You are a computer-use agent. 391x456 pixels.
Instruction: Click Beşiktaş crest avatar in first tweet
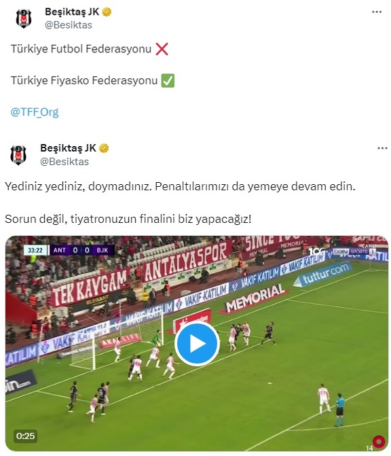(x=24, y=18)
